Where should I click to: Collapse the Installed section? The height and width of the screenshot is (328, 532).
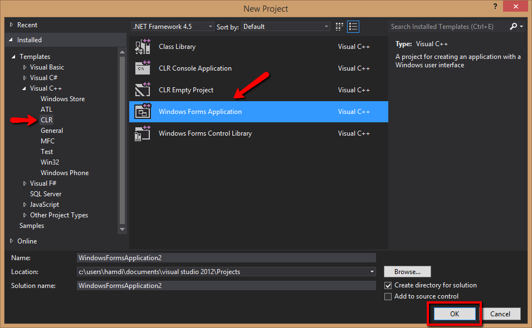(11, 40)
